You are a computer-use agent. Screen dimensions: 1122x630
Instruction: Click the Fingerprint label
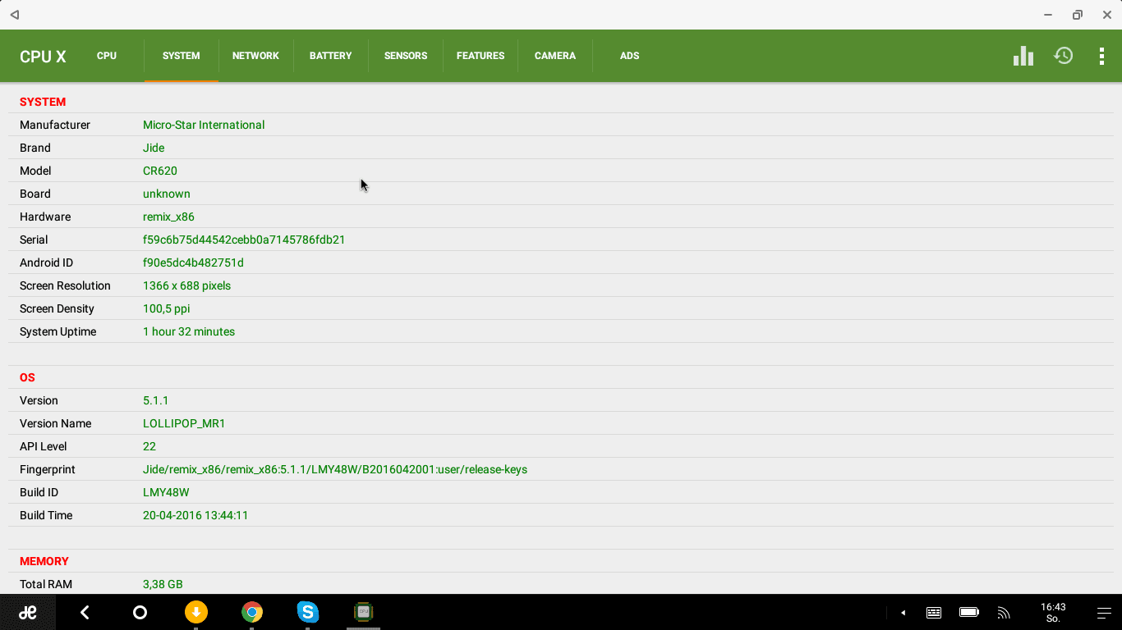pos(48,469)
